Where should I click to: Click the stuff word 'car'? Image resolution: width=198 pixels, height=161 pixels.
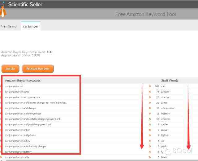[163, 86]
